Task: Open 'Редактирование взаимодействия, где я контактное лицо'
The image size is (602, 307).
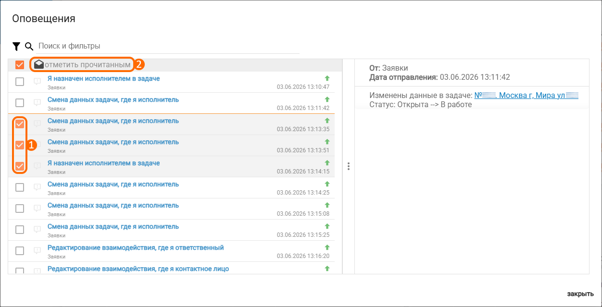Action: point(138,269)
